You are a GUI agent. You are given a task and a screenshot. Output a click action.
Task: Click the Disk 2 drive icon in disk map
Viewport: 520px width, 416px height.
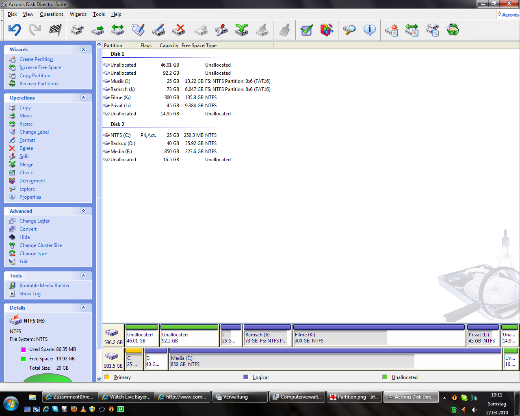(111, 356)
